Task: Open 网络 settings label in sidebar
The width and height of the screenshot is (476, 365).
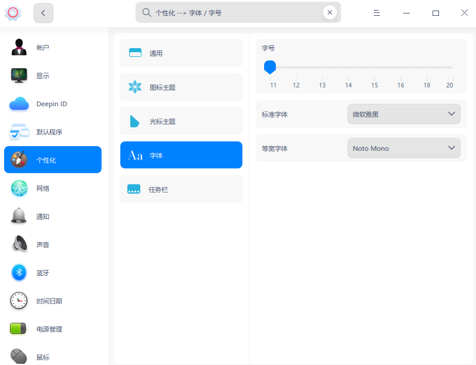Action: tap(43, 188)
